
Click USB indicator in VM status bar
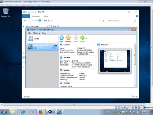127,107
